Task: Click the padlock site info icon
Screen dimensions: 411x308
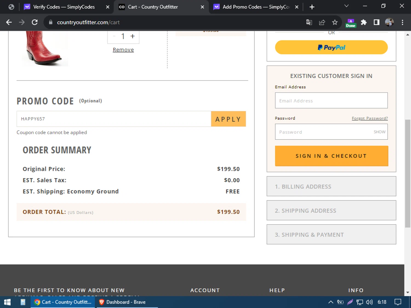Action: 51,22
